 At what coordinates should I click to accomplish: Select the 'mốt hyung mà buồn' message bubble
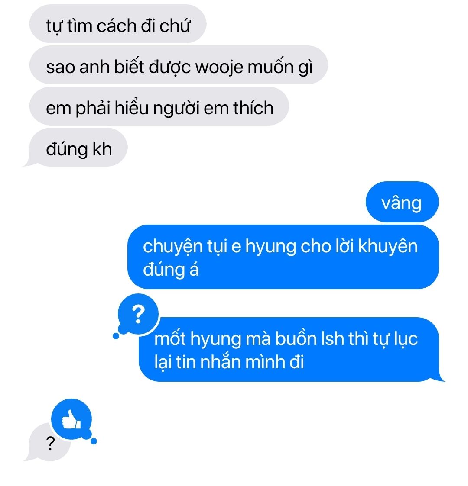(289, 349)
